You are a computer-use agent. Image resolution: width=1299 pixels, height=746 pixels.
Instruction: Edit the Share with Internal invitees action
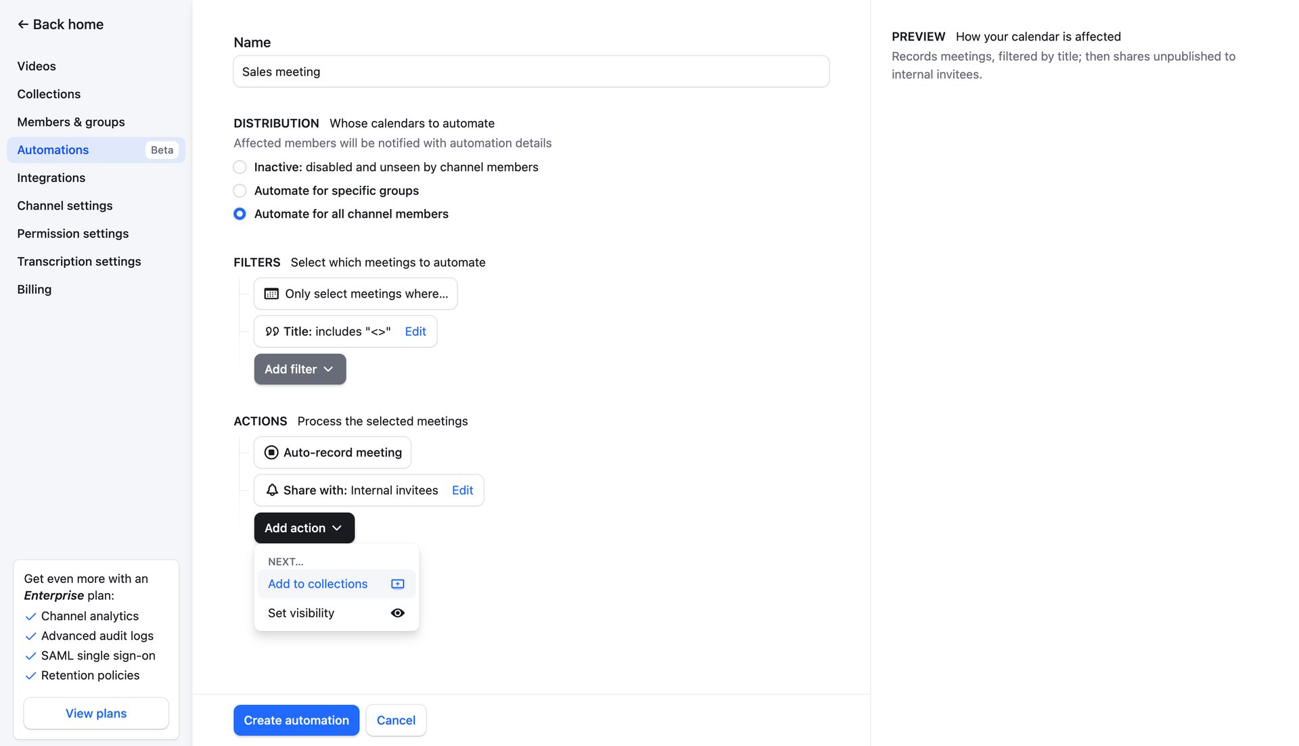[462, 490]
